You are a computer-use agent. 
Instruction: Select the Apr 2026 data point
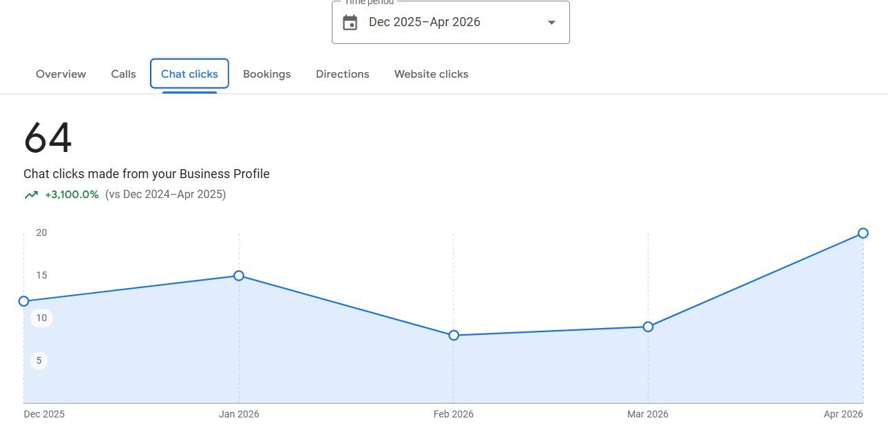(x=863, y=233)
